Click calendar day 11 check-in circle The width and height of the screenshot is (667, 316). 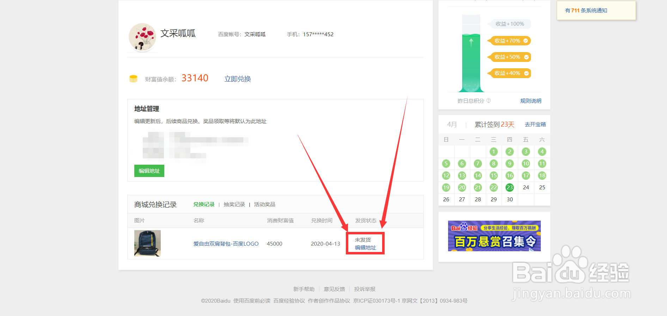click(x=542, y=164)
